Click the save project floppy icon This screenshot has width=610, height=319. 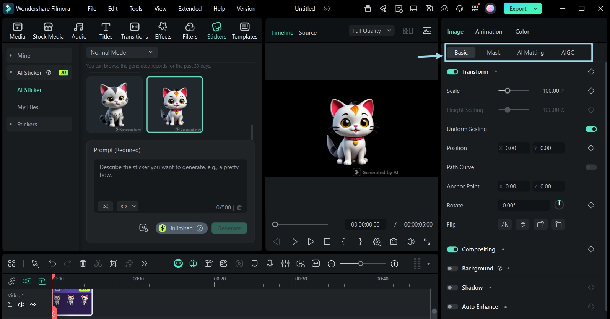429,8
